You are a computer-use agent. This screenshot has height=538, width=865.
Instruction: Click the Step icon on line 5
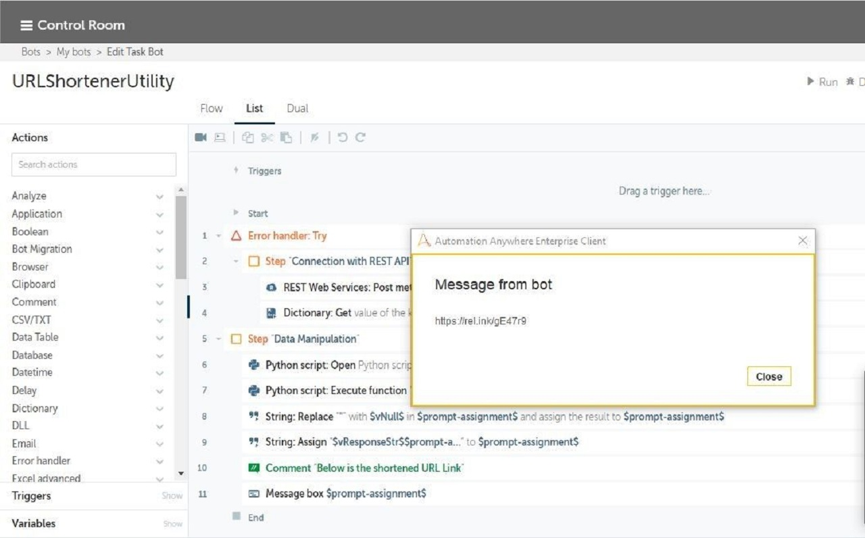pyautogui.click(x=236, y=339)
